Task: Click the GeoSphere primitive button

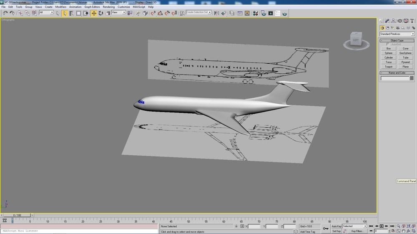Action: (405, 53)
